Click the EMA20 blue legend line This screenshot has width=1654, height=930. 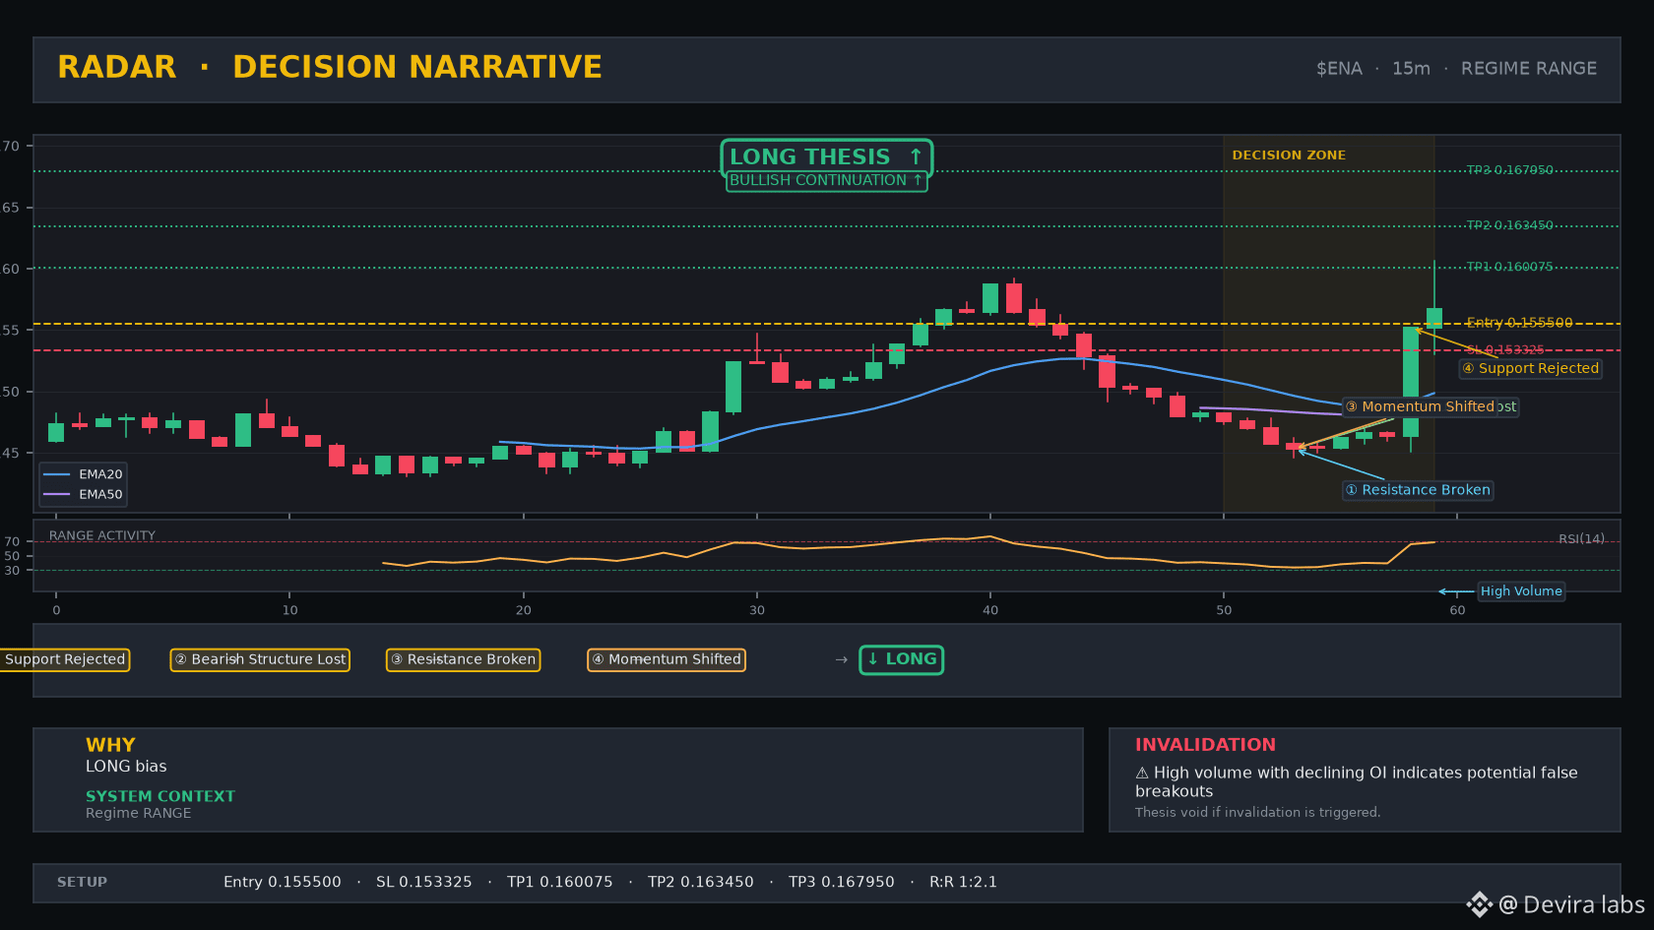tap(57, 474)
